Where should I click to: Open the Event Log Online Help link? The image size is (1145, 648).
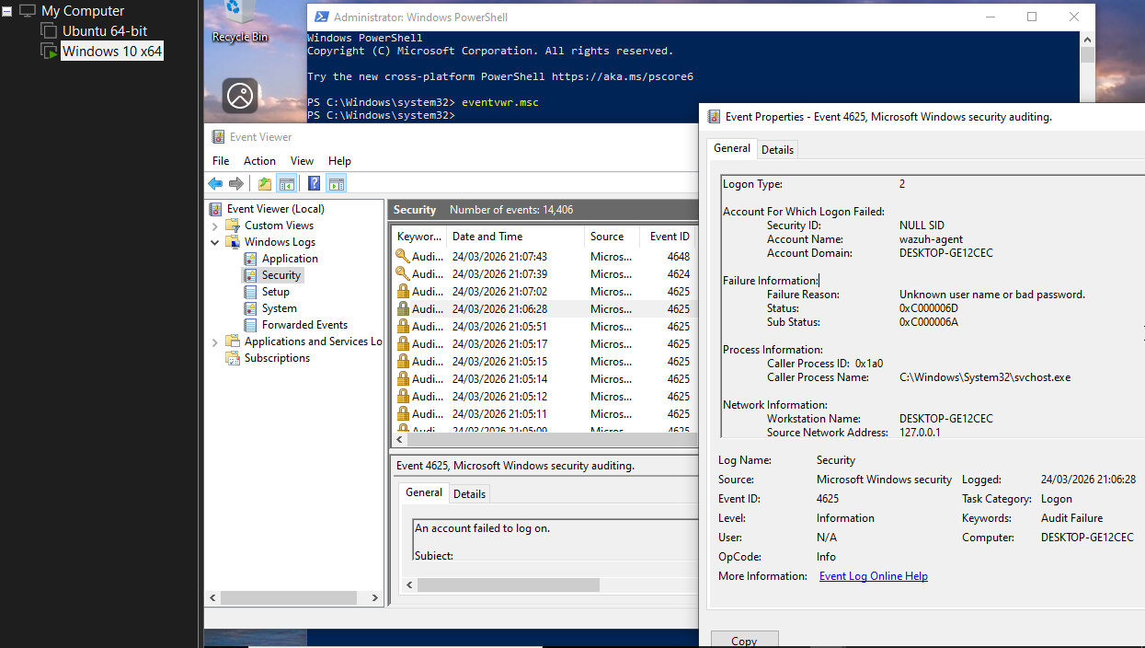point(872,575)
